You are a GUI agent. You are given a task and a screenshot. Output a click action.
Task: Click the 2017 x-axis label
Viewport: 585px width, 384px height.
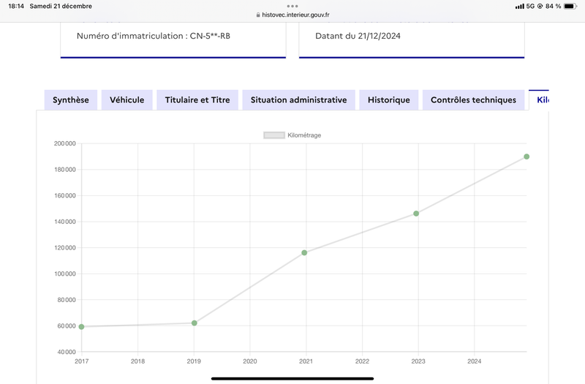(81, 361)
